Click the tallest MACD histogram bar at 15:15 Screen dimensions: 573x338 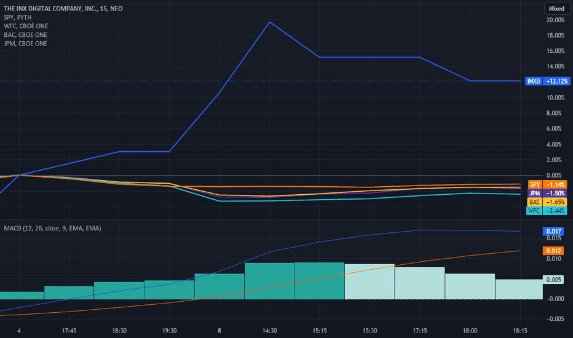(x=319, y=281)
